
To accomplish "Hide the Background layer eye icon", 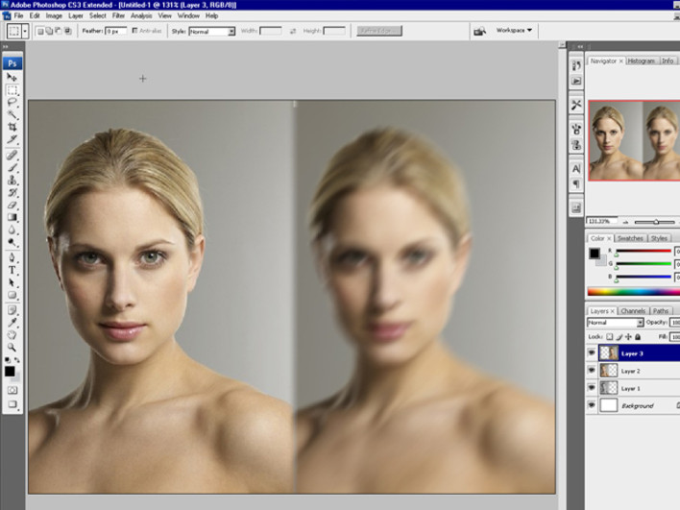I will (x=592, y=405).
